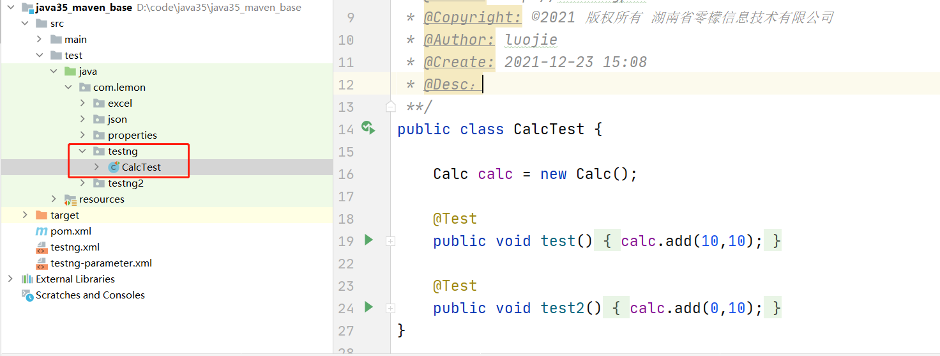Click the Scratches and Consoles icon
The height and width of the screenshot is (356, 940).
pos(27,295)
